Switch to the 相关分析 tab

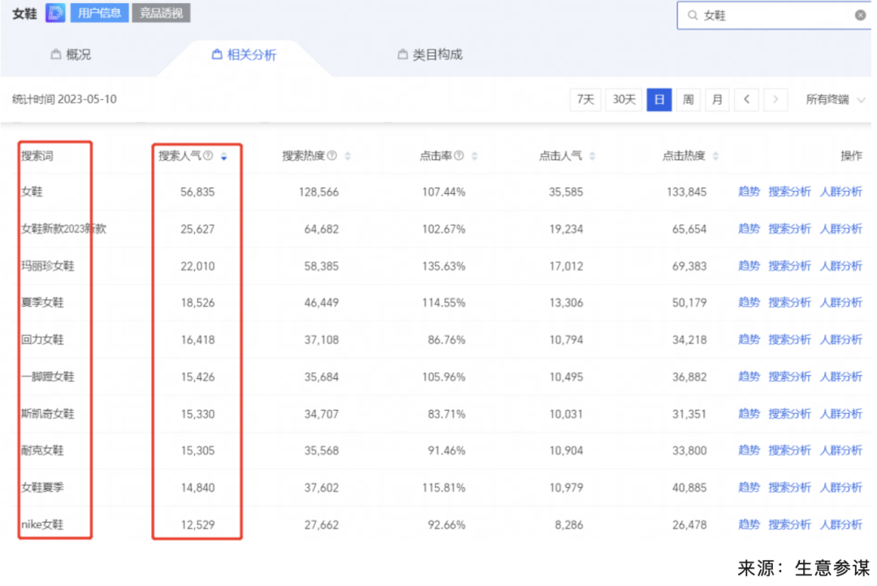click(x=244, y=55)
